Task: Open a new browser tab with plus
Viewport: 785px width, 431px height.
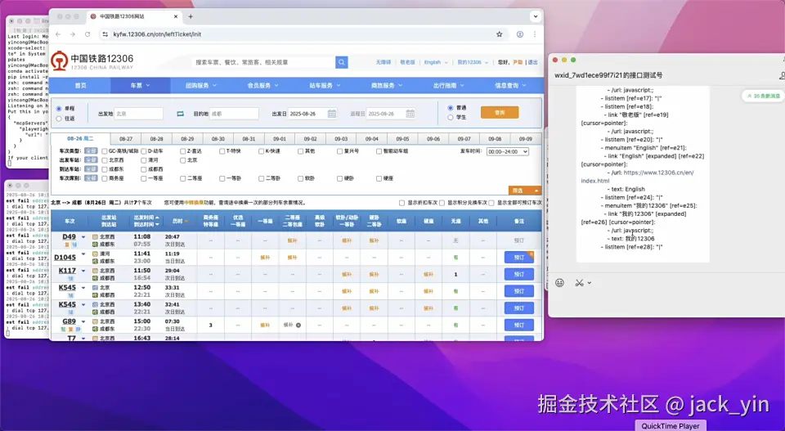Action: tap(191, 16)
